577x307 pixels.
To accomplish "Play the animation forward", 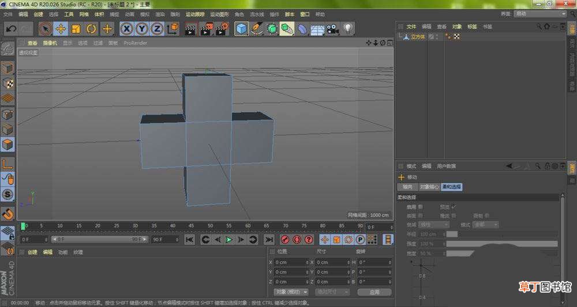I will click(x=229, y=240).
